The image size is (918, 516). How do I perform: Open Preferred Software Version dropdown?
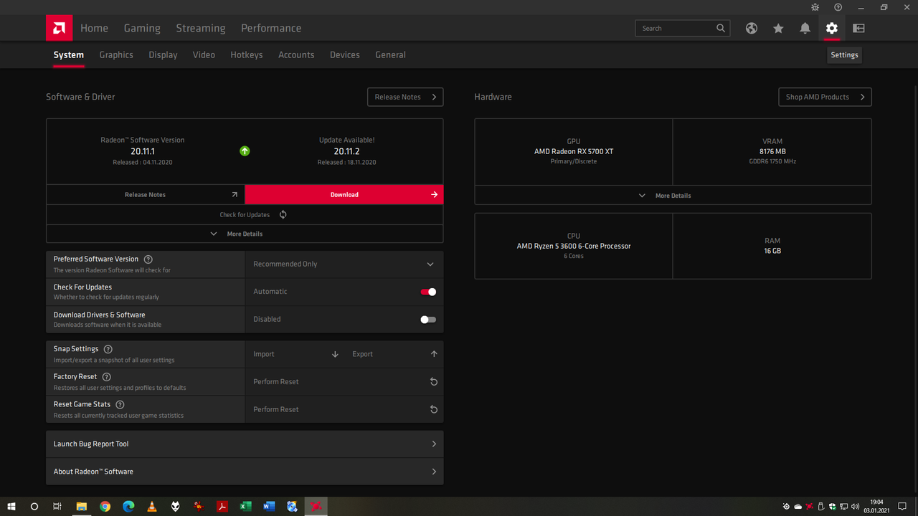[x=344, y=264]
